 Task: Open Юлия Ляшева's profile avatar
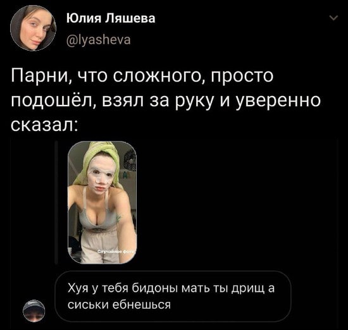(x=33, y=28)
